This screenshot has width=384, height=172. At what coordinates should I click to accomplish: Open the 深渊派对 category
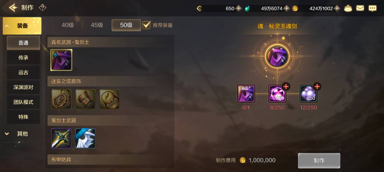pyautogui.click(x=23, y=87)
